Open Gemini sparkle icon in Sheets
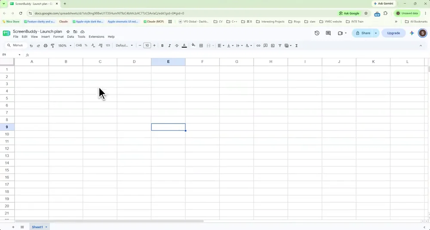 [412, 33]
